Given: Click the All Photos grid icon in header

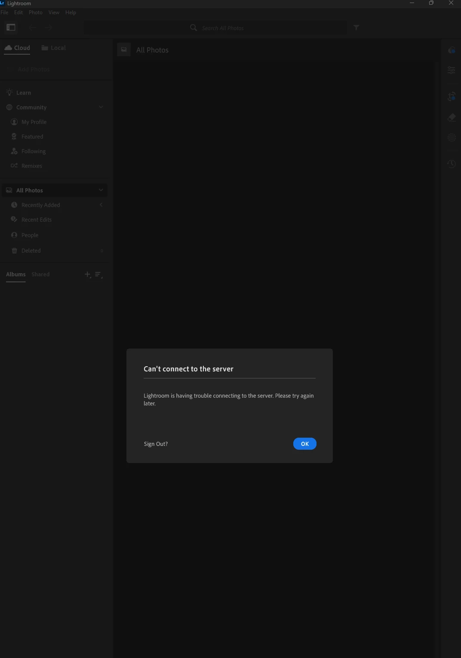Looking at the screenshot, I should point(124,50).
